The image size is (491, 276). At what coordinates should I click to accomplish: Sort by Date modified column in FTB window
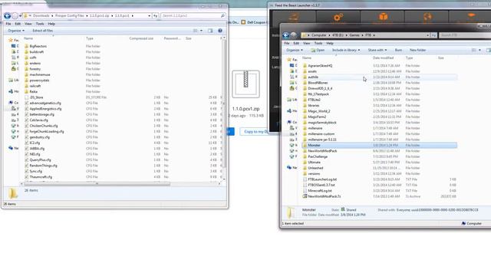[383, 58]
